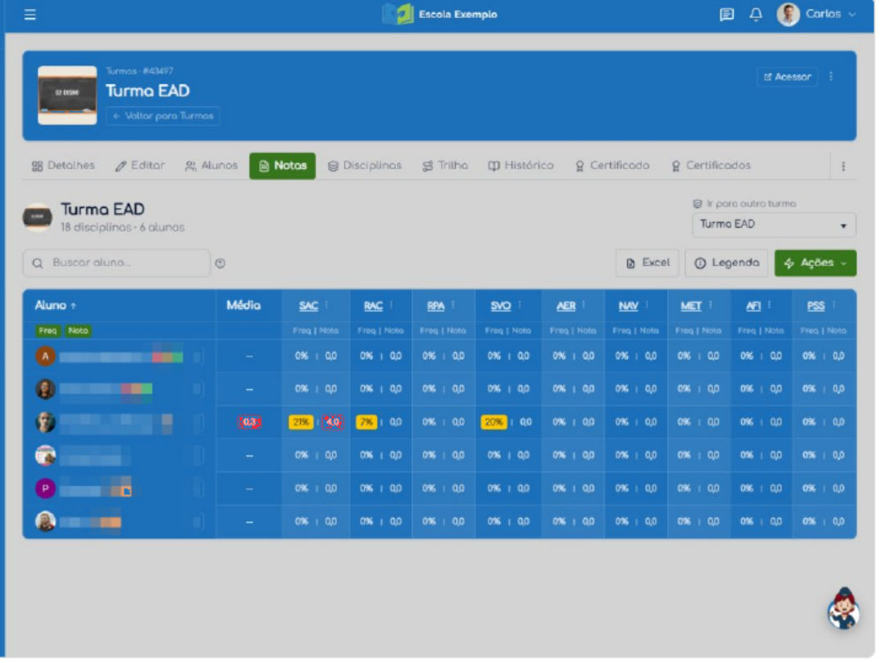Open the AFI column options menu
This screenshot has height=663, width=887.
pos(769,306)
